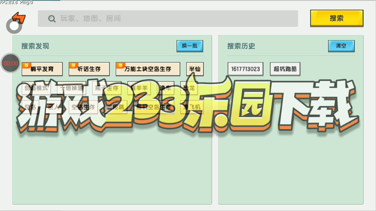Choose the 恐龙 search tag
This screenshot has height=211, width=376.
coord(189,88)
